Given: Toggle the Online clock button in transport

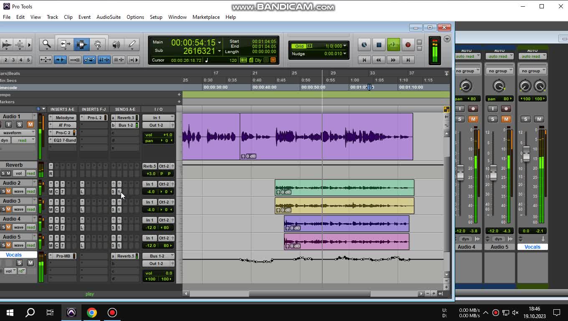Looking at the screenshot, I should [364, 45].
